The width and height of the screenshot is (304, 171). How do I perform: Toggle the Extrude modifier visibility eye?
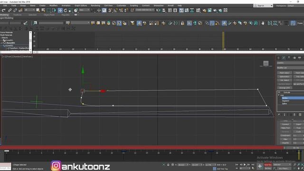pos(279,93)
